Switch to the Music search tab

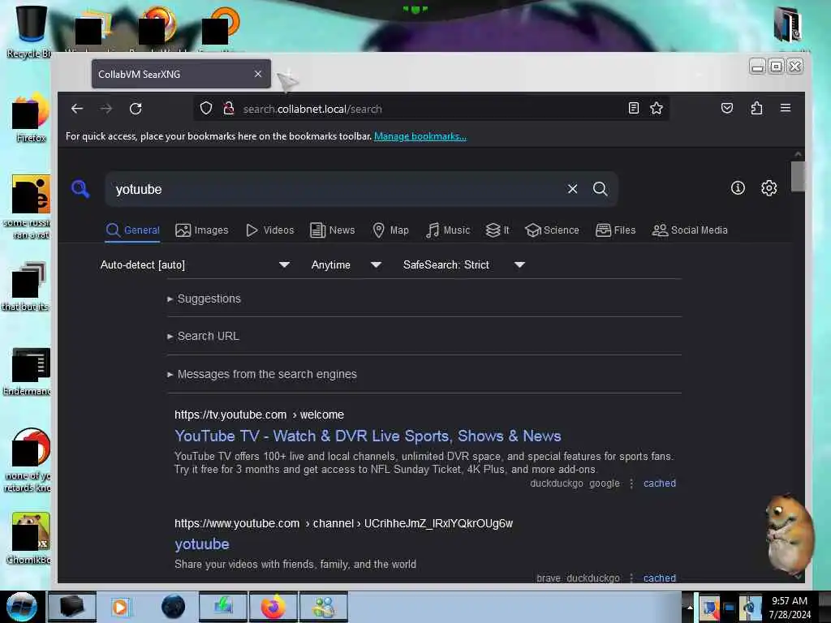(x=448, y=230)
